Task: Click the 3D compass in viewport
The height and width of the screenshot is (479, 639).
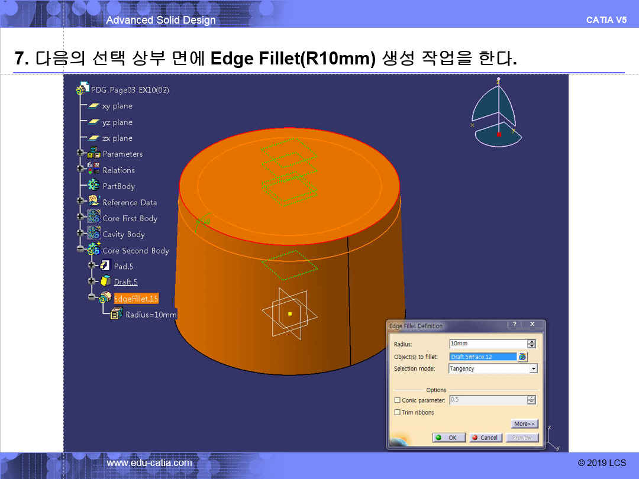Action: pos(497,114)
